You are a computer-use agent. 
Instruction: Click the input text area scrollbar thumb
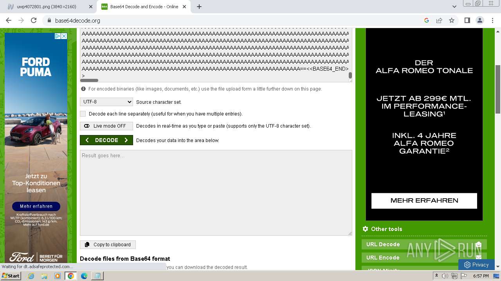click(350, 75)
